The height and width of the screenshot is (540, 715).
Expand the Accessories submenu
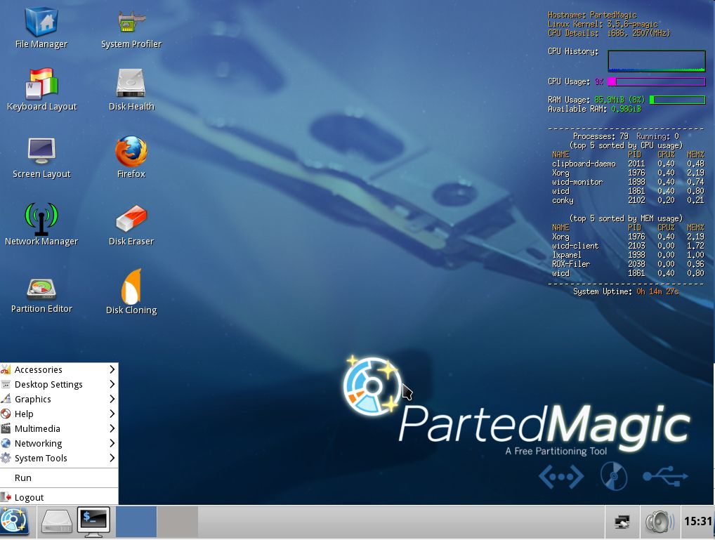(x=59, y=370)
